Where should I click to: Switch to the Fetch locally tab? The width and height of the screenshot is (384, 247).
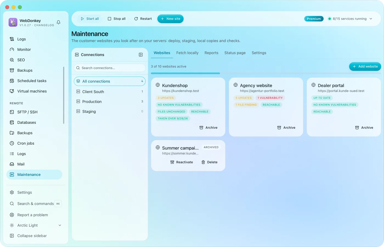(187, 53)
